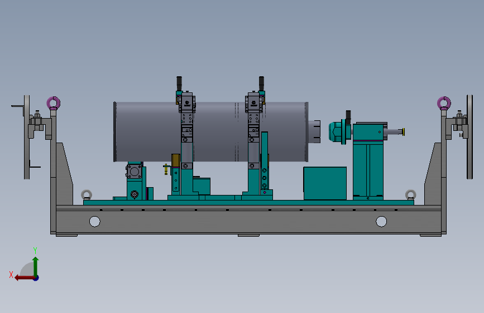Select the long teal base plate
484x313 pixels.
[248, 203]
